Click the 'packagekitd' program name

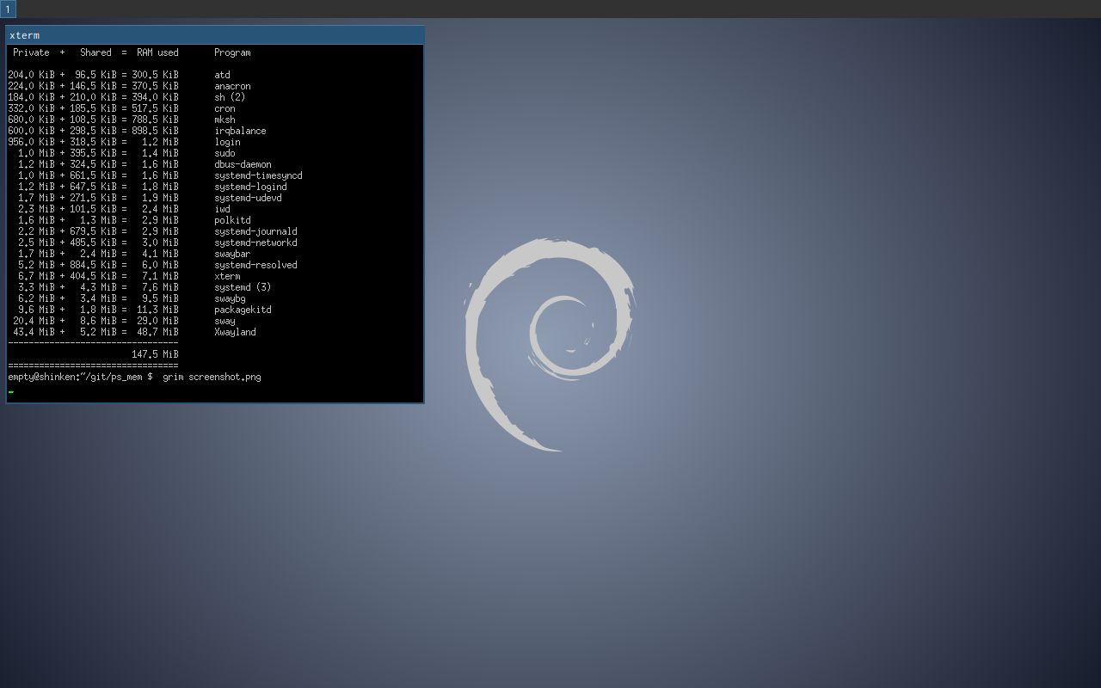(243, 310)
